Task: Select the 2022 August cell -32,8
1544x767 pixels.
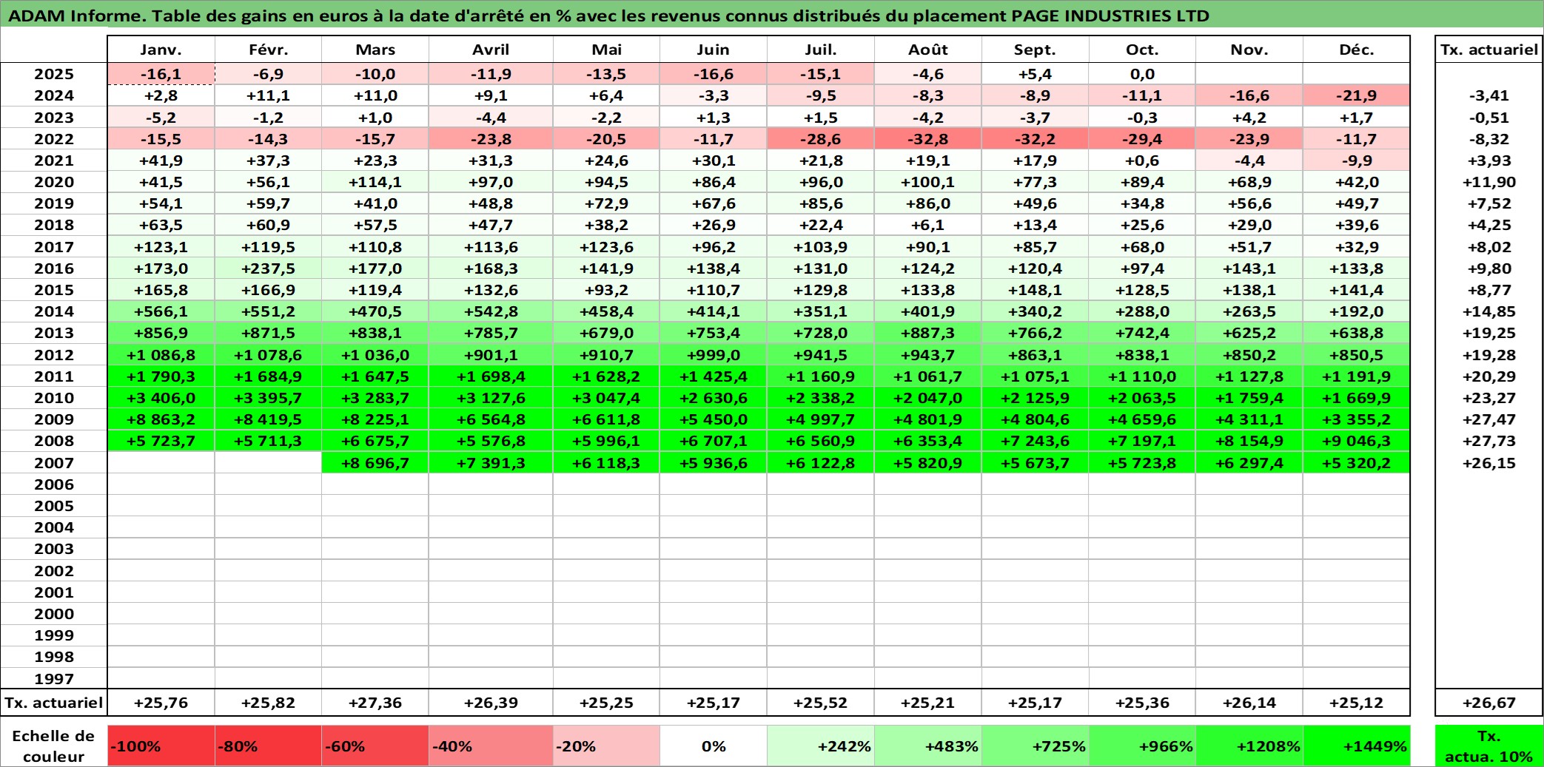Action: [x=927, y=139]
